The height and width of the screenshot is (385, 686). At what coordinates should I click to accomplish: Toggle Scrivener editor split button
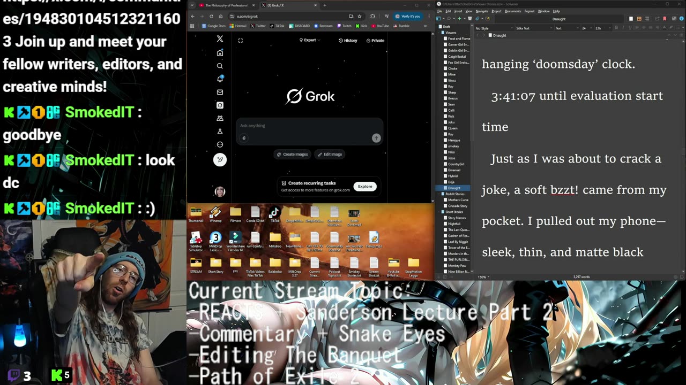point(681,35)
